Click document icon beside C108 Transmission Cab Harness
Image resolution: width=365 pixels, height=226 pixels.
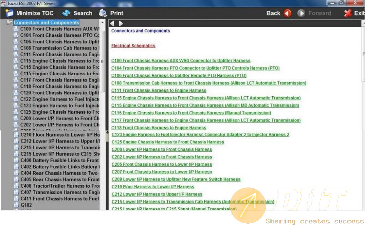tap(16, 48)
